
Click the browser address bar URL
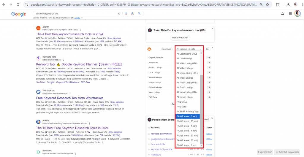(x=143, y=4)
